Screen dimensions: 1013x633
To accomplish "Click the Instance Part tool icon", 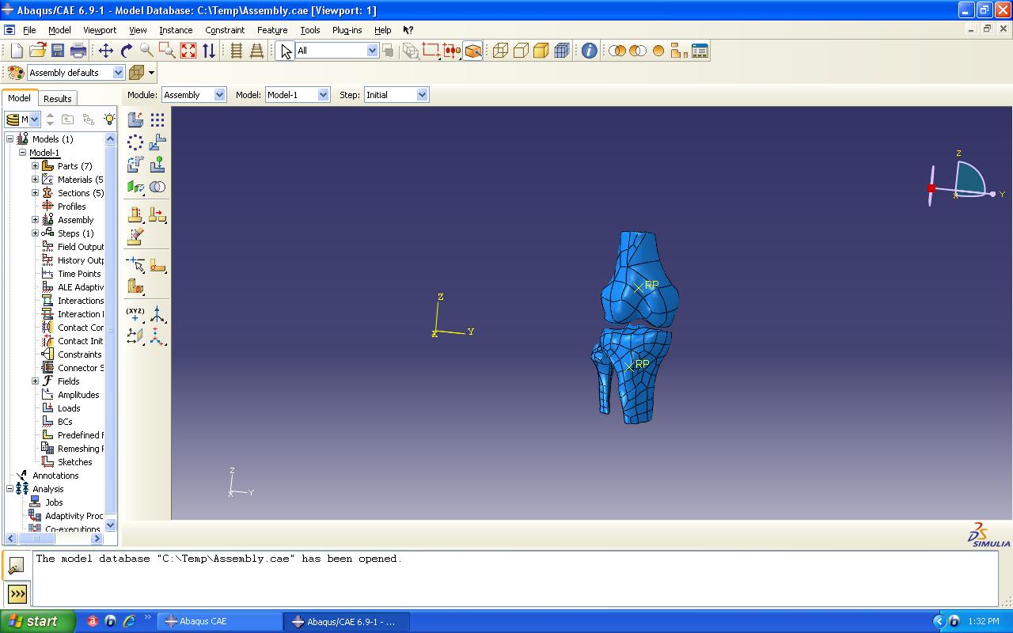I will pyautogui.click(x=135, y=119).
